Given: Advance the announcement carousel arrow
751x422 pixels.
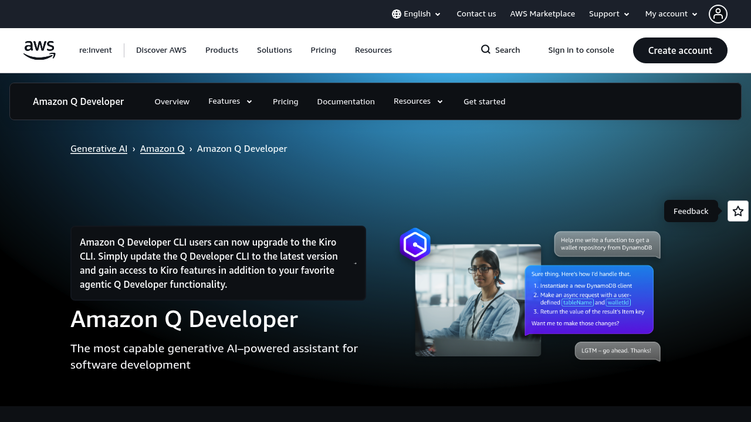Looking at the screenshot, I should (355, 263).
